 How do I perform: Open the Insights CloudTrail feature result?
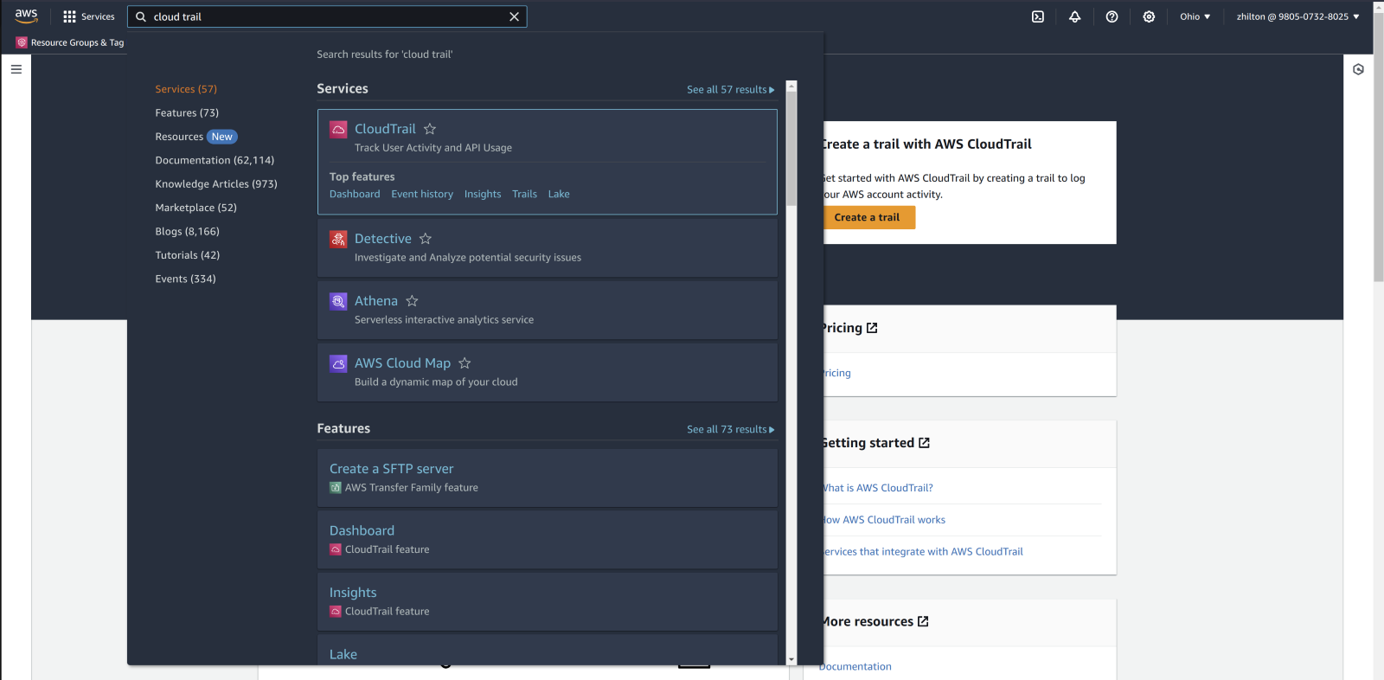(x=353, y=593)
